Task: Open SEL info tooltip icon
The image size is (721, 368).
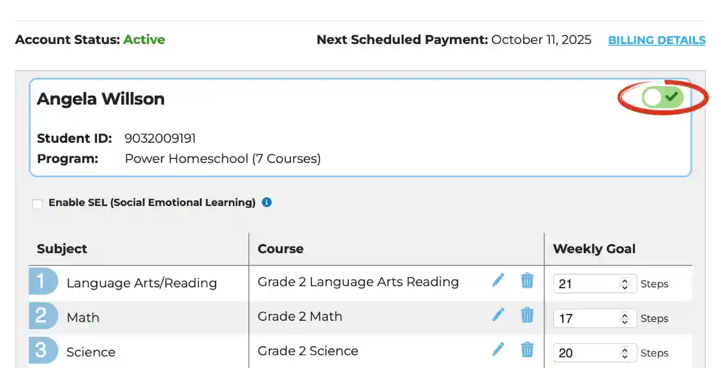Action: click(x=267, y=202)
